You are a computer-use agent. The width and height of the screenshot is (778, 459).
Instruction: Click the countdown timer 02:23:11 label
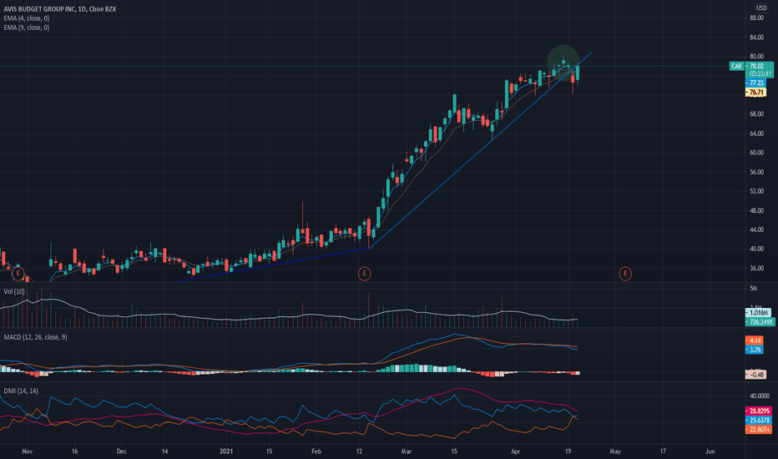click(x=760, y=73)
